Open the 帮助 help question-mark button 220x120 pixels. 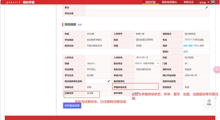pyautogui.click(x=209, y=102)
